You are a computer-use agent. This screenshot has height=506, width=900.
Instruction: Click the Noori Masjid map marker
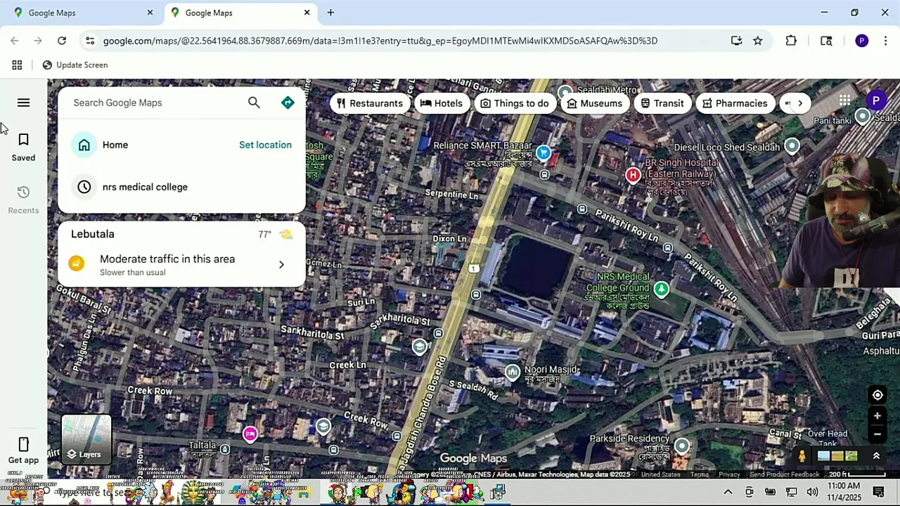pyautogui.click(x=513, y=372)
